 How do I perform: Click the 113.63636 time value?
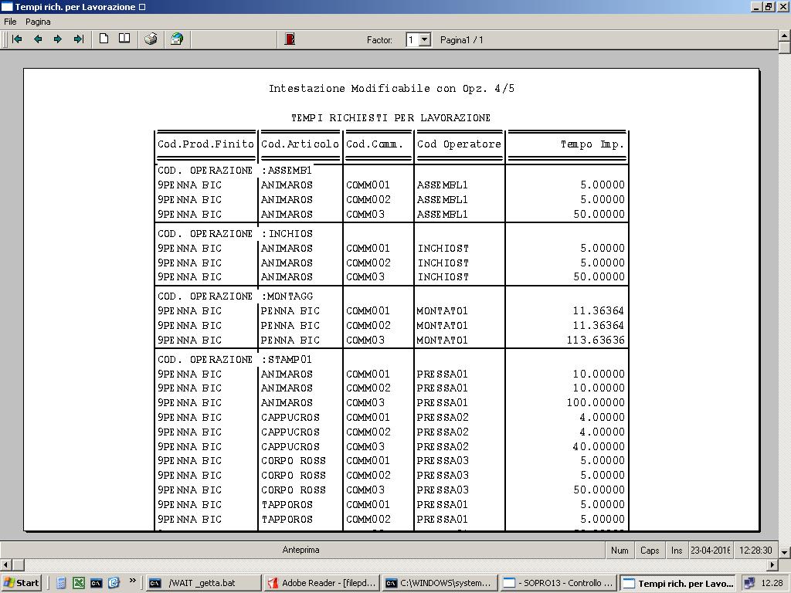pyautogui.click(x=596, y=341)
